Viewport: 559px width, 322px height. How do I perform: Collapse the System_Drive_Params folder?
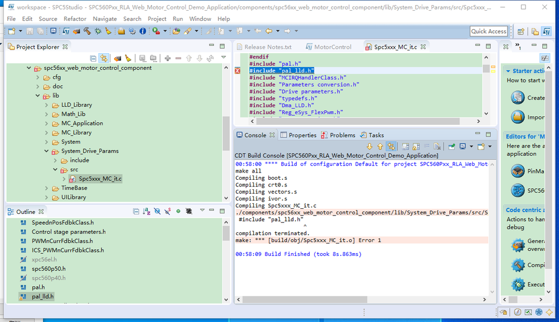46,151
